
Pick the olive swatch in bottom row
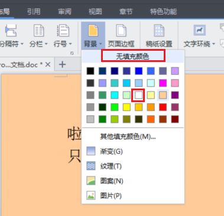point(126,119)
